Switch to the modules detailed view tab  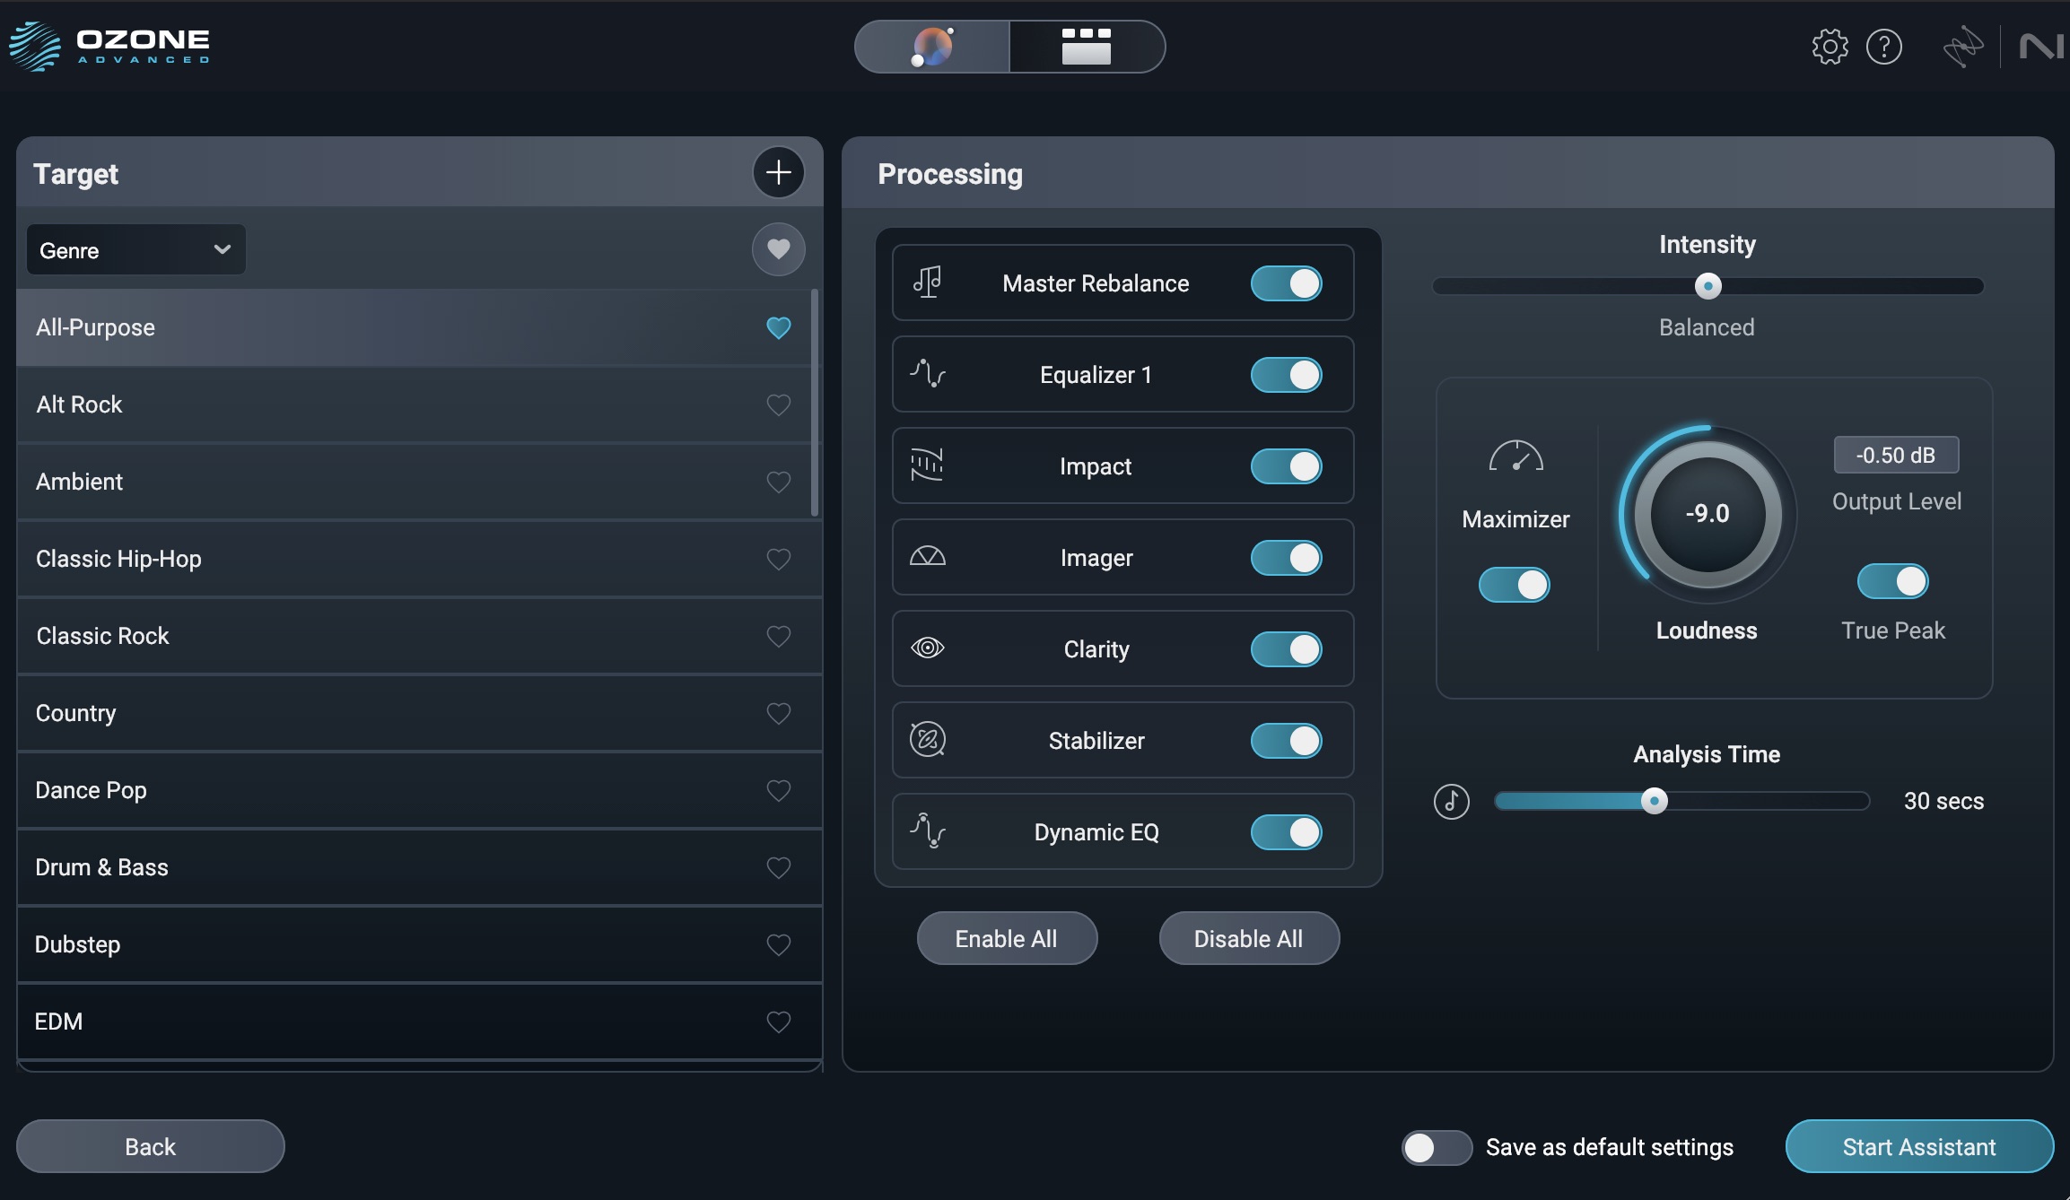point(1086,47)
